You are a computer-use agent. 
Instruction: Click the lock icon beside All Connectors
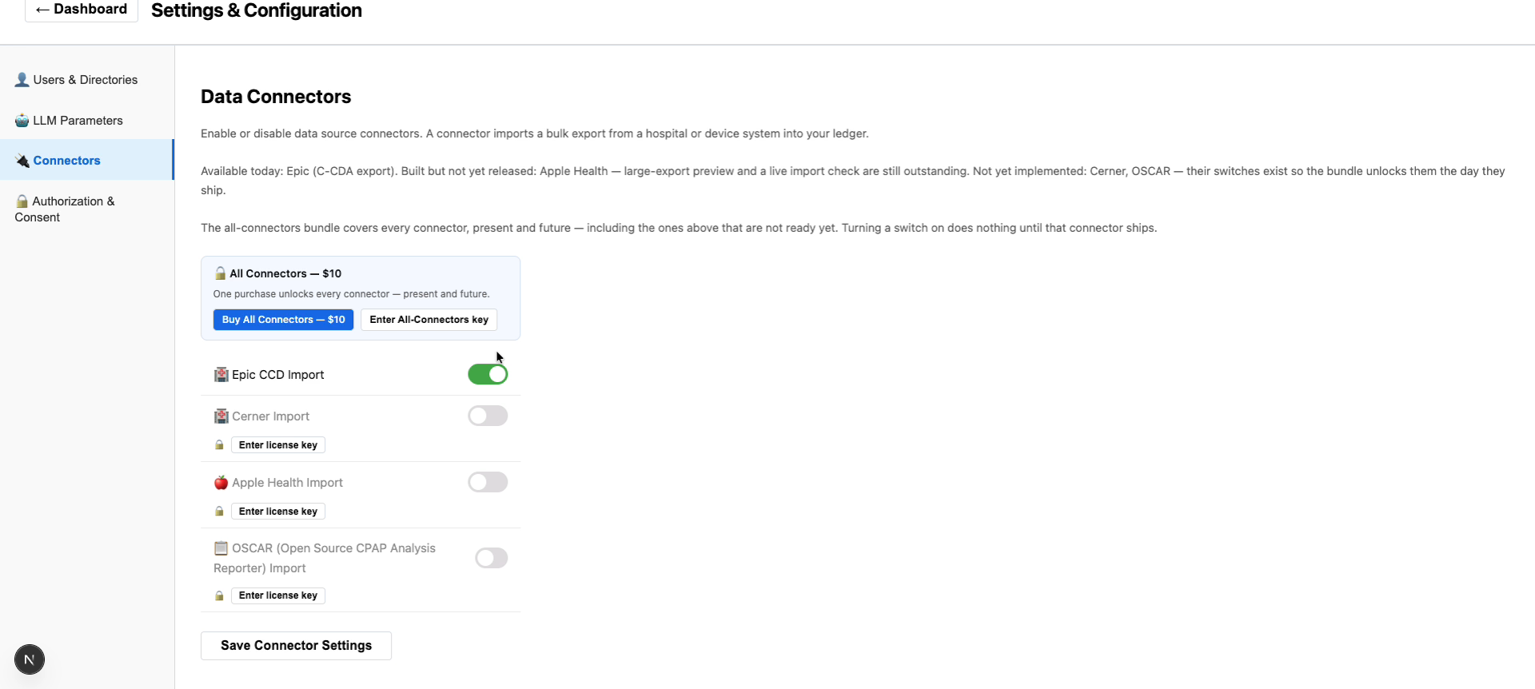[x=220, y=273]
